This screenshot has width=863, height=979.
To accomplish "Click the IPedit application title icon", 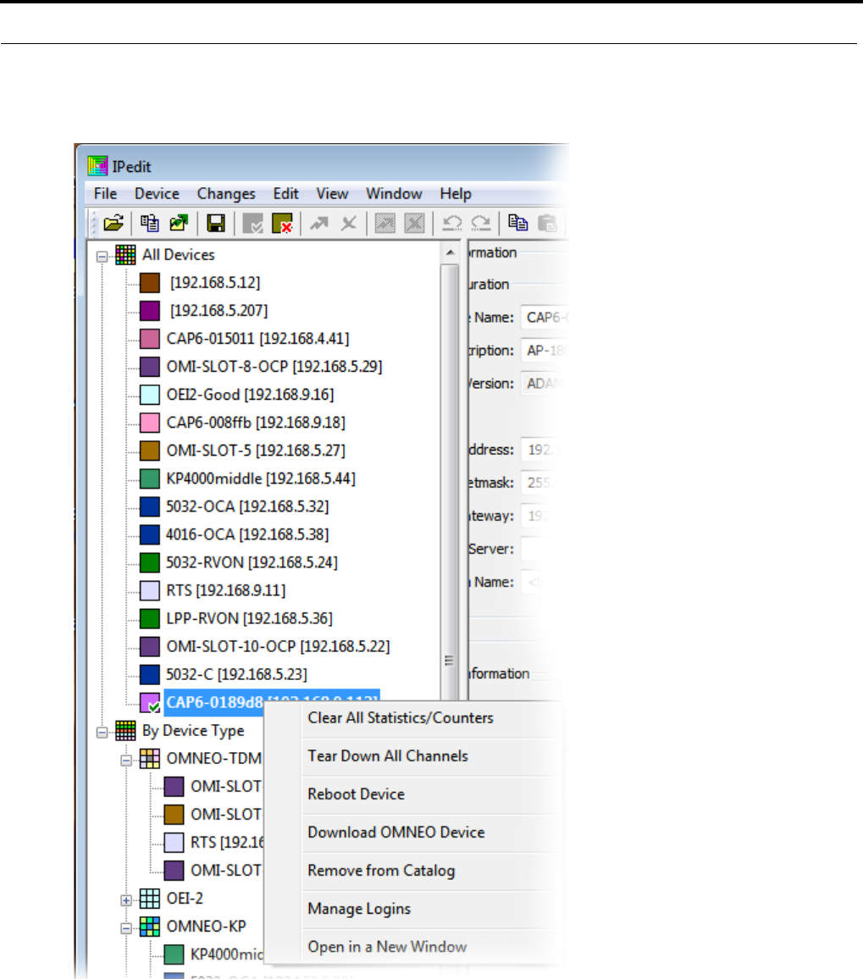I will point(97,166).
